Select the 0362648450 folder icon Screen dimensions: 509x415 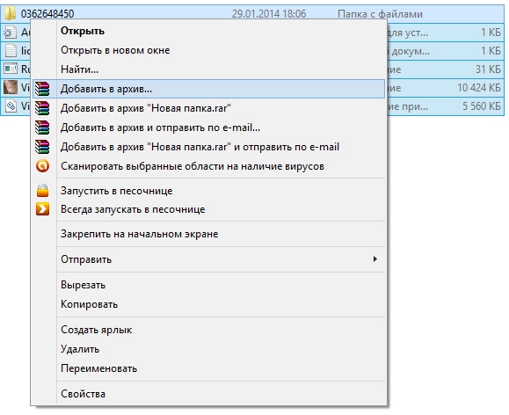tap(10, 13)
